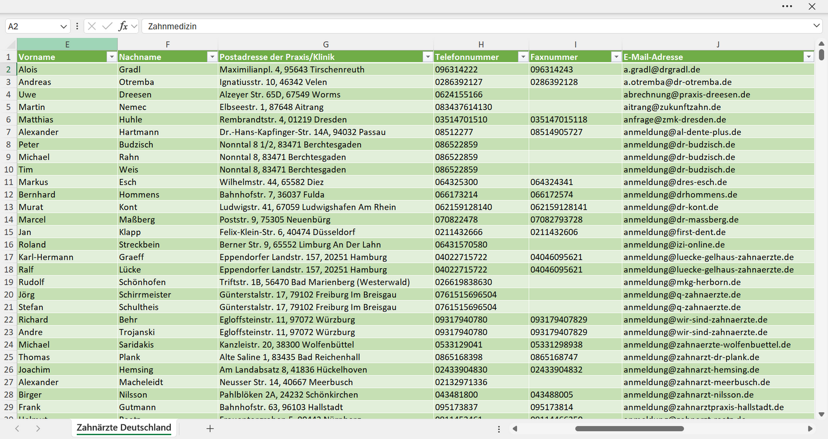This screenshot has height=439, width=828.
Task: Select column J header
Action: point(718,44)
